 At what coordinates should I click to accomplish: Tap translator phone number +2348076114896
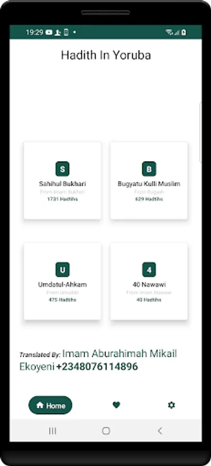[97, 367]
